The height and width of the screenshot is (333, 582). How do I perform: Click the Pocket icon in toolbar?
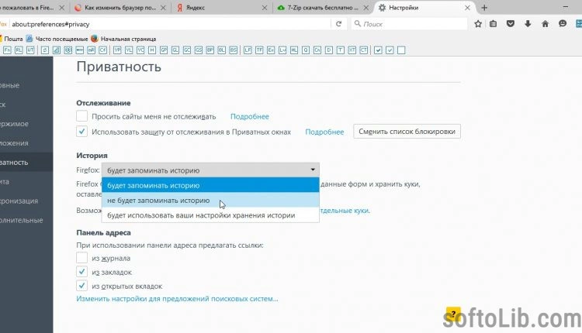509,24
